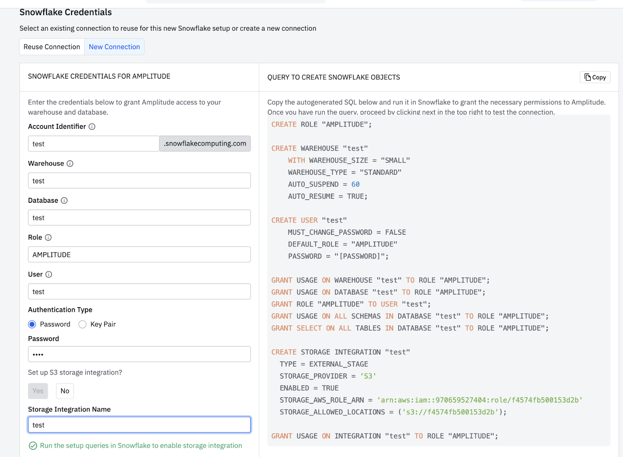The height and width of the screenshot is (457, 623).
Task: Click the GRANT ROLE "AMPLITUDE" TO USER line
Action: coord(351,304)
